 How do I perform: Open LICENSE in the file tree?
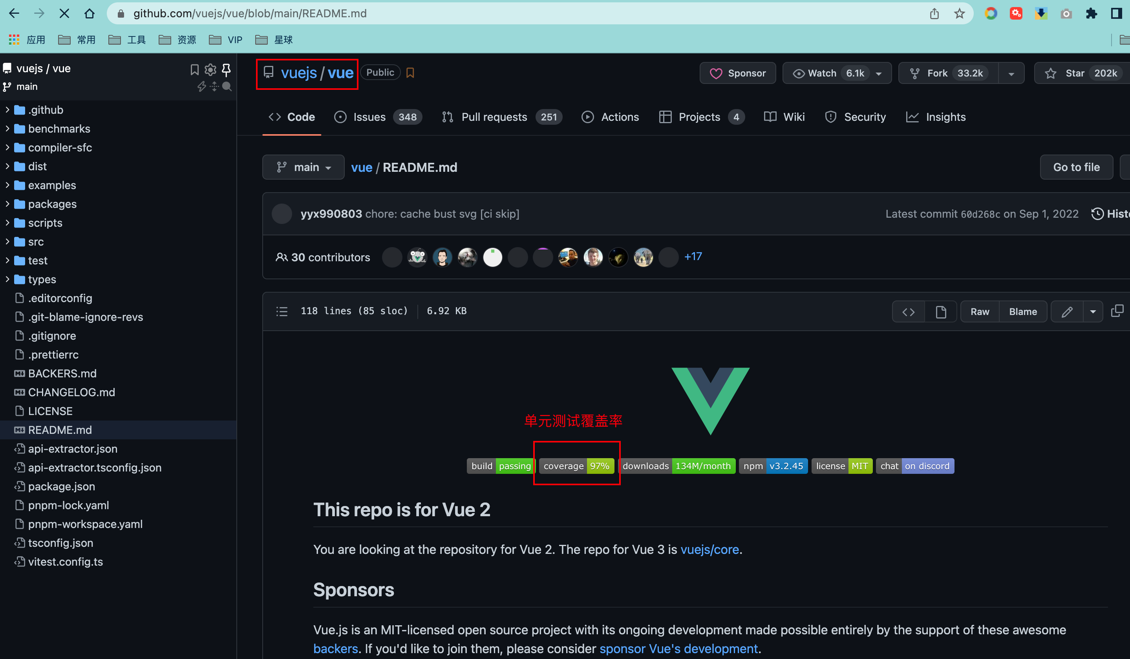(50, 411)
